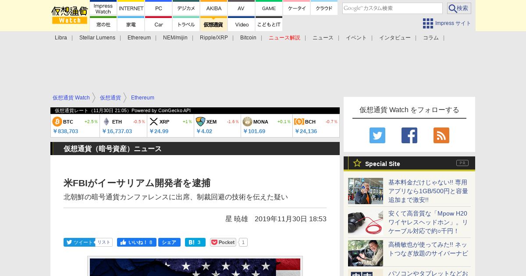This screenshot has height=276, width=526.
Task: Click the red headphones thumbnail
Action: pos(366,222)
